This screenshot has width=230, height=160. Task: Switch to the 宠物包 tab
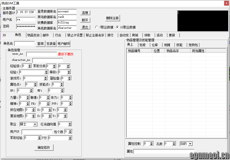click(194, 45)
